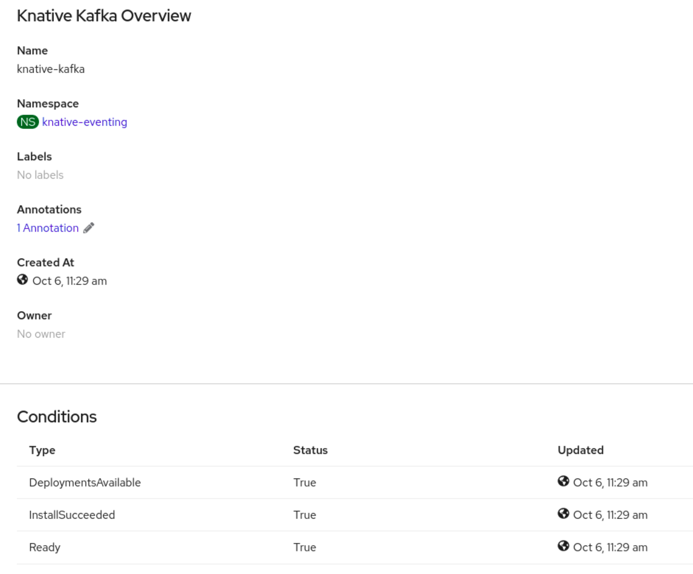693x574 pixels.
Task: Open the knative-eventing namespace link
Action: click(84, 122)
